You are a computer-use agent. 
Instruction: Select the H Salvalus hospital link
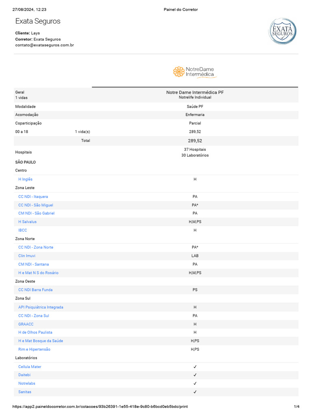click(27, 222)
